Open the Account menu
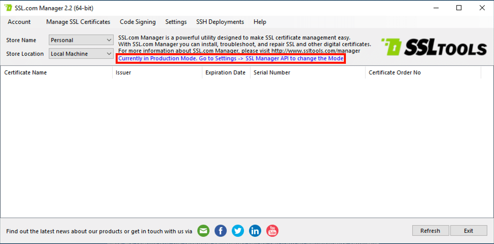The height and width of the screenshot is (244, 494). point(19,22)
